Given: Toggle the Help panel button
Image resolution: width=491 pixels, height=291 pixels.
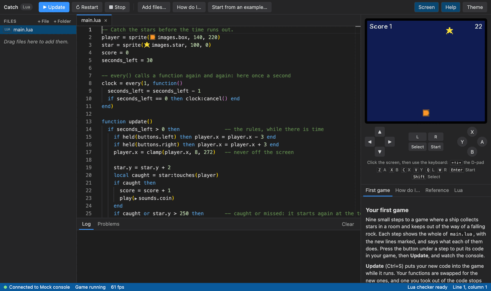Looking at the screenshot, I should [451, 7].
